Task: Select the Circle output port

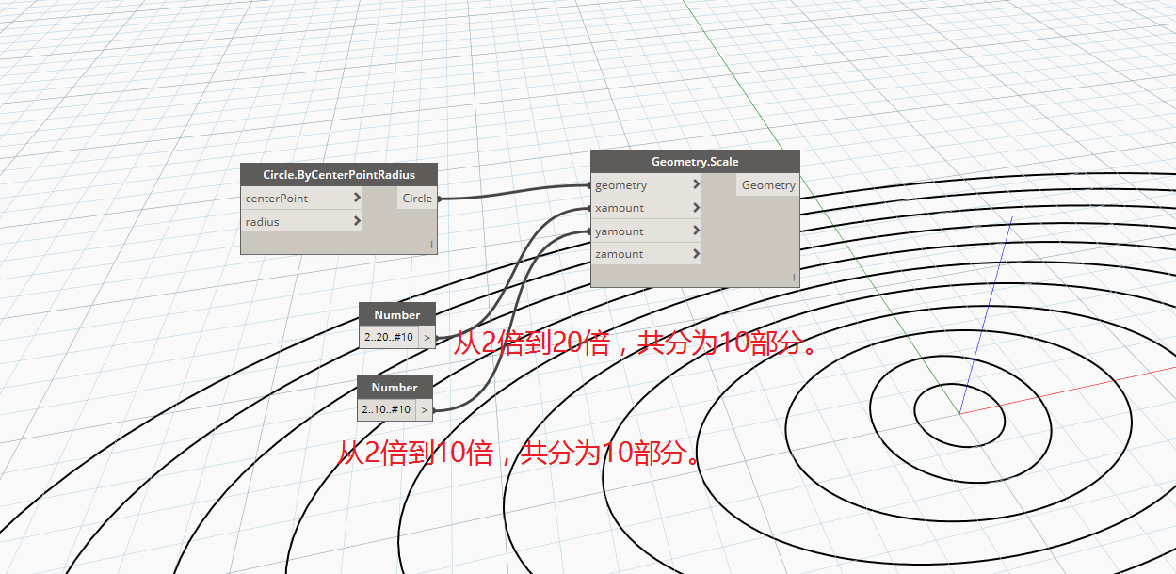Action: [x=417, y=199]
